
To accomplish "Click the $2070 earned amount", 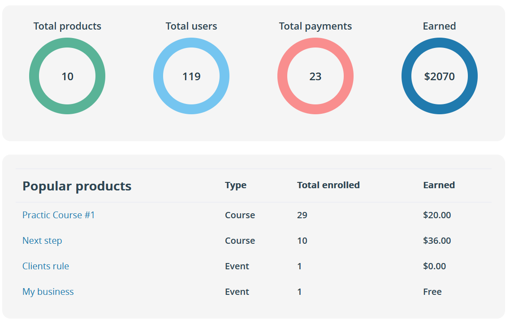I will tap(440, 76).
